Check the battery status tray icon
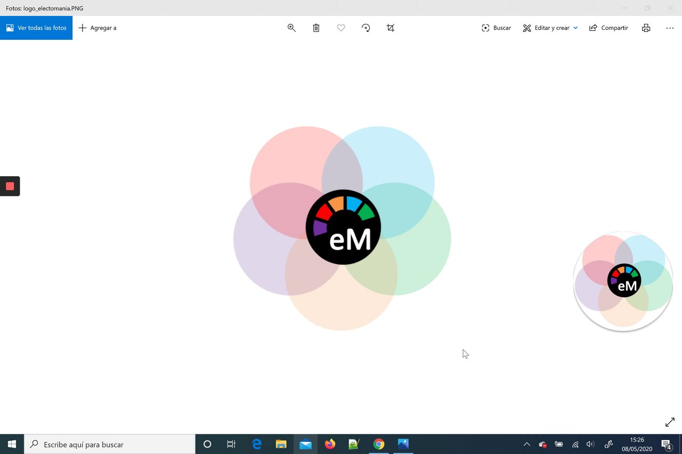This screenshot has height=454, width=682. 559,444
